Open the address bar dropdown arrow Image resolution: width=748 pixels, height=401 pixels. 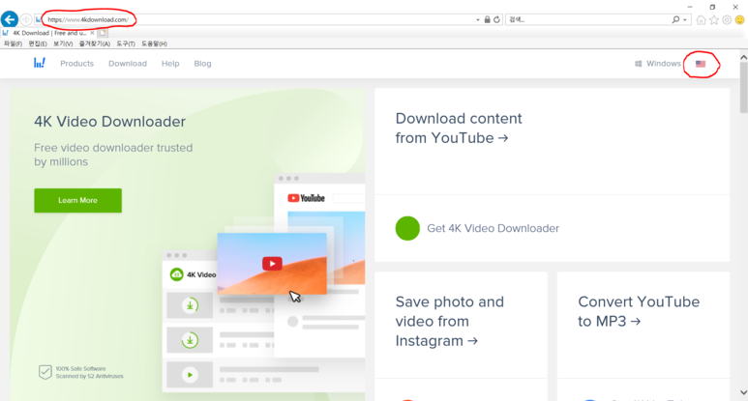pos(477,20)
